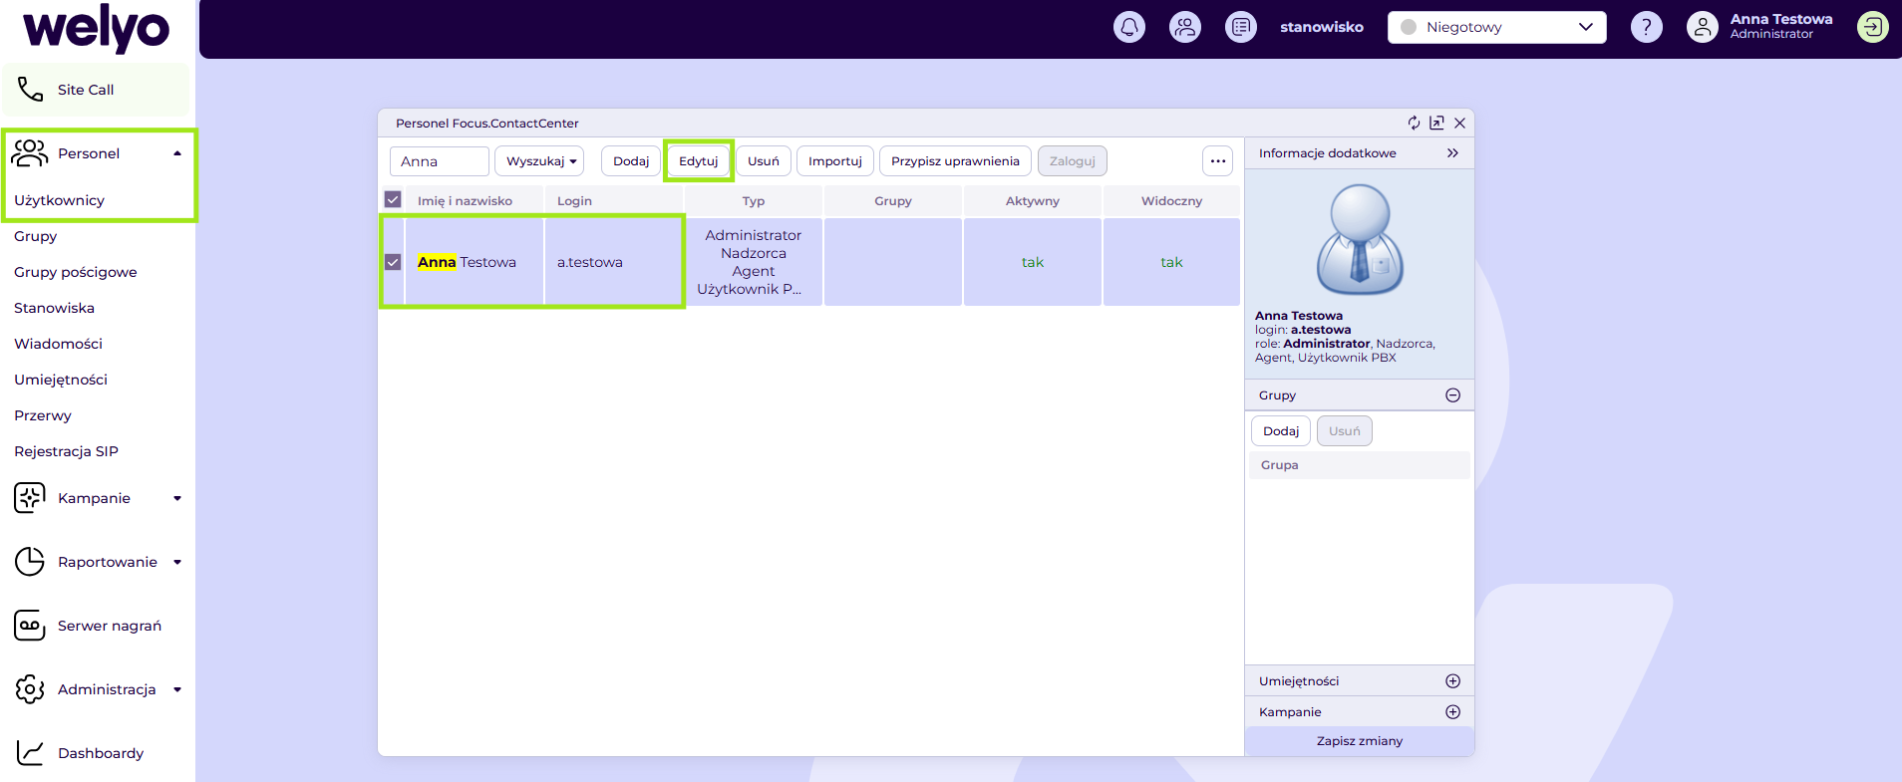1902x782 pixels.
Task: Open Rejestracja SIP in the sidebar
Action: (67, 451)
